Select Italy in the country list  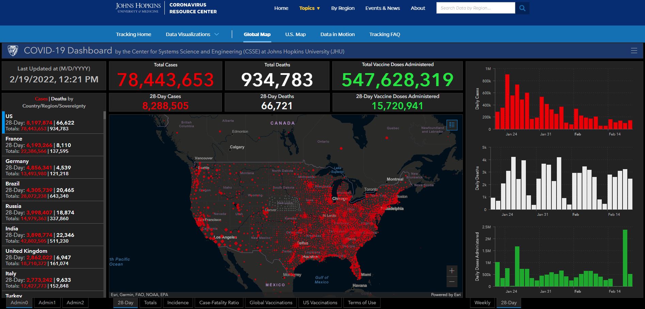tap(53, 279)
